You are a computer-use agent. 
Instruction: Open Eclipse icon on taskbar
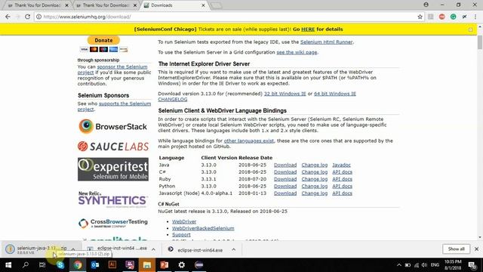(x=199, y=265)
